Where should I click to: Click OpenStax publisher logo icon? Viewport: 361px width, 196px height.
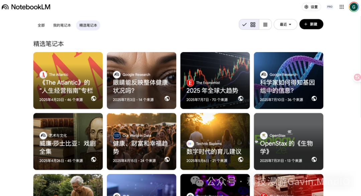pyautogui.click(x=264, y=136)
